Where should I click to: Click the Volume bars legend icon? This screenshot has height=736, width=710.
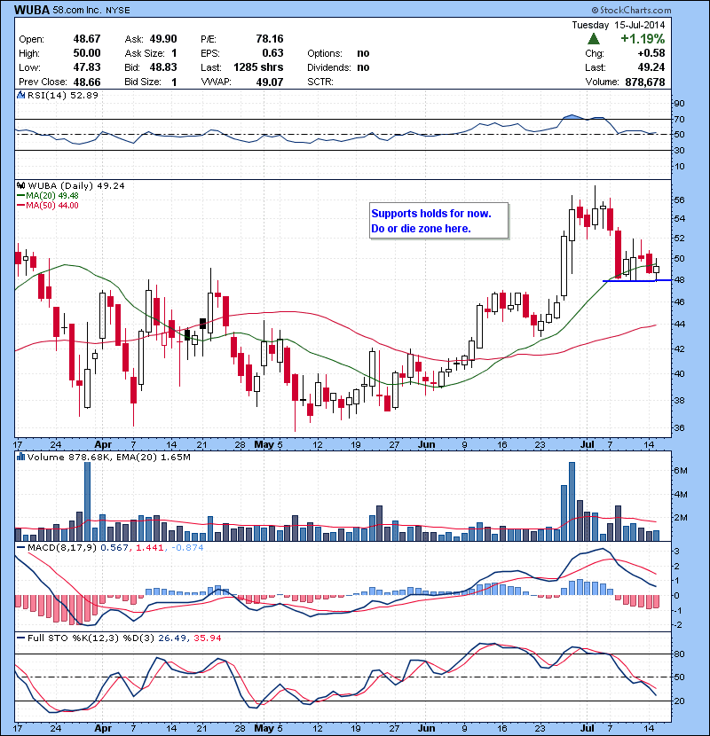20,457
